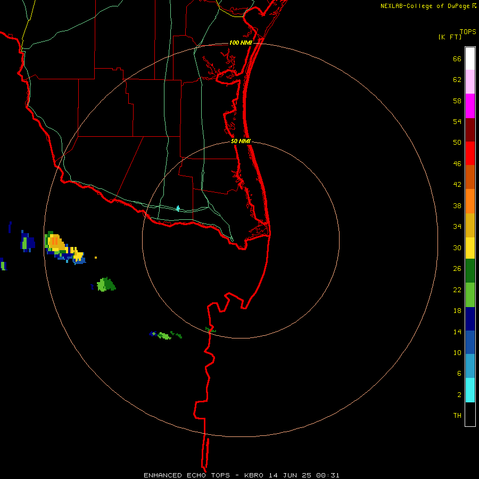Click the tiny gold echo pixel near yellow cell

tap(96, 258)
